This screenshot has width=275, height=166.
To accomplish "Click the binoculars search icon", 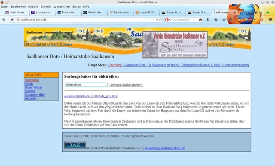I will click(201, 20).
